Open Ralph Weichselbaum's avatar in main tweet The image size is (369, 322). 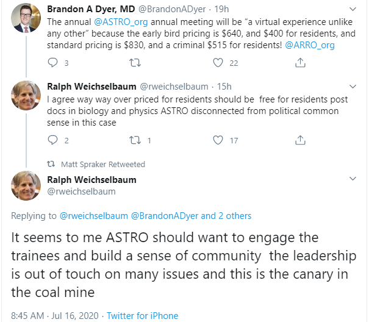click(26, 185)
